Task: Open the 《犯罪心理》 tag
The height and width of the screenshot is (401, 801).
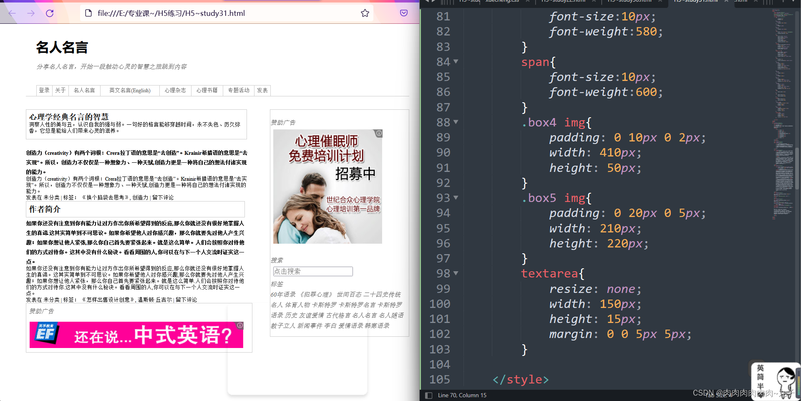Action: (316, 295)
